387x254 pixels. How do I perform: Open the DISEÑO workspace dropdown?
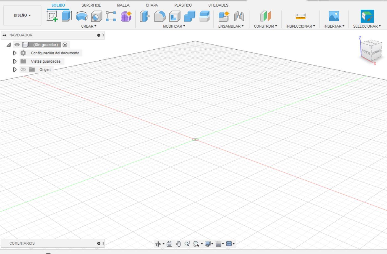point(22,15)
